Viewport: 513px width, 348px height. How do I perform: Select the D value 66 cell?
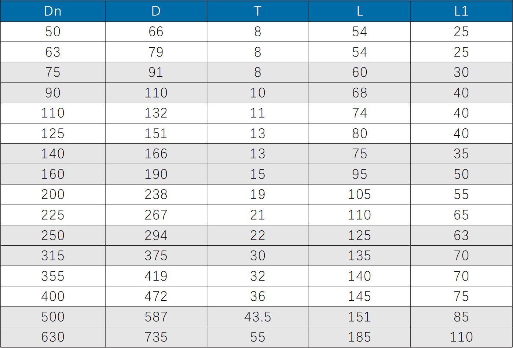pos(156,32)
